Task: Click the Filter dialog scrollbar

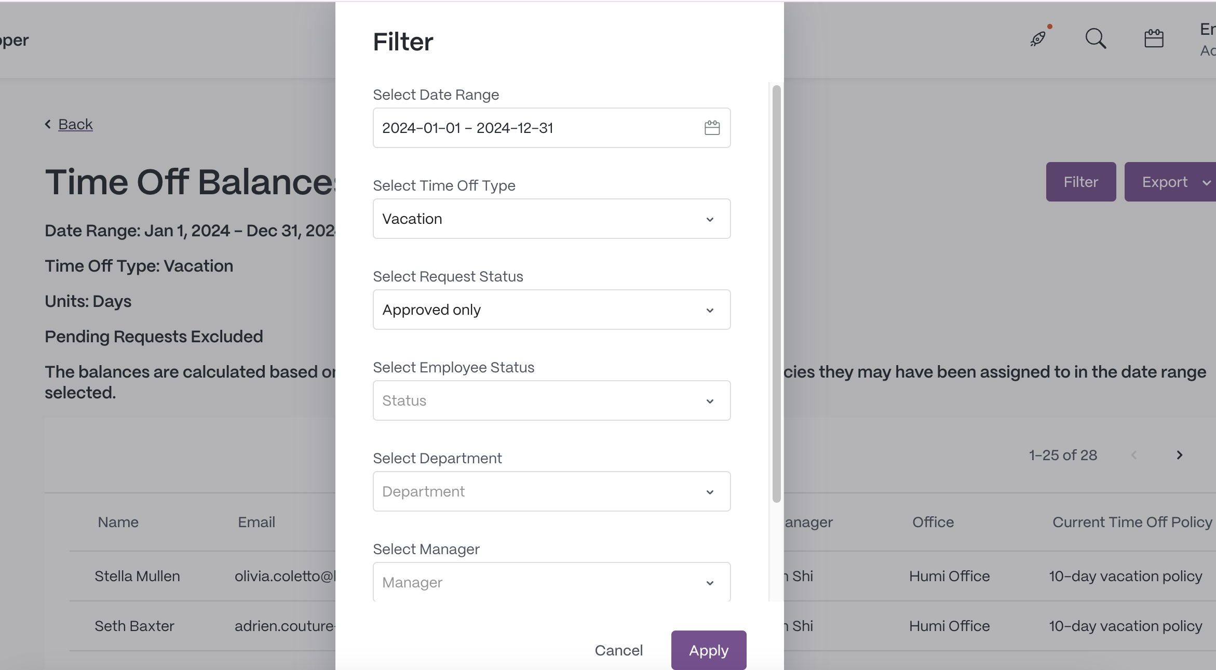Action: [x=776, y=294]
